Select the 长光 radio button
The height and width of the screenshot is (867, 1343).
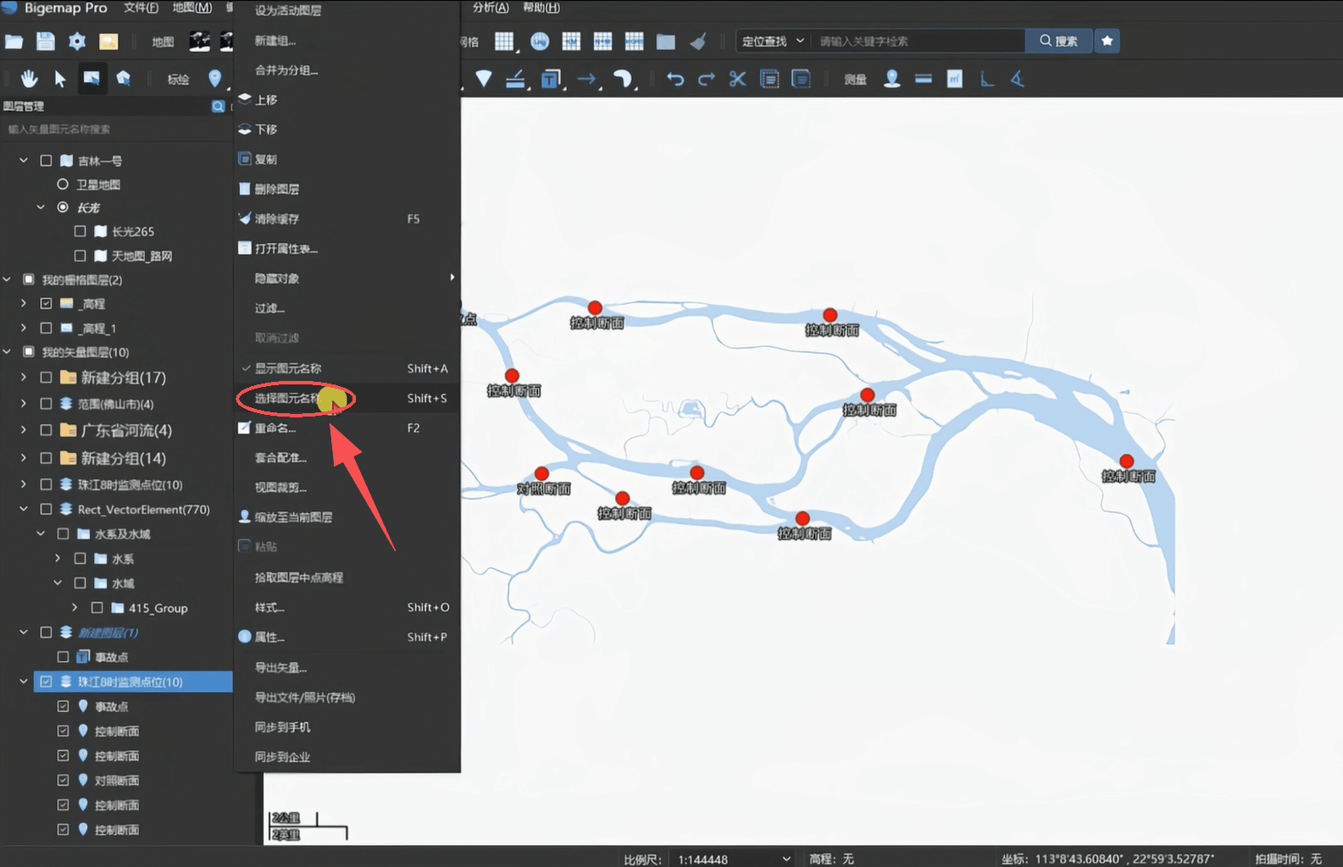point(63,207)
